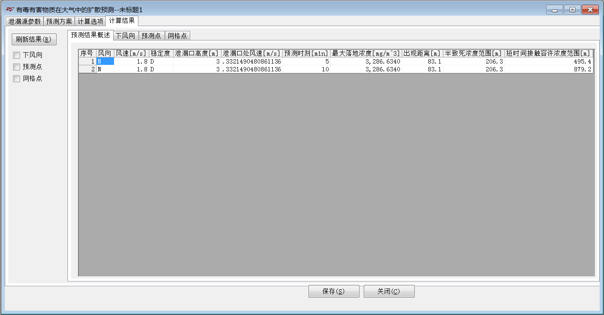The image size is (604, 315).
Task: Click the 预测时刻[min] column header
Action: (306, 54)
